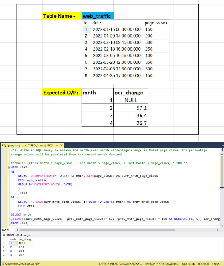Viewport: 224px width, 266px height.
Task: Click the pin icon on SQLQuery1.sql tab
Action: pyautogui.click(x=57, y=145)
